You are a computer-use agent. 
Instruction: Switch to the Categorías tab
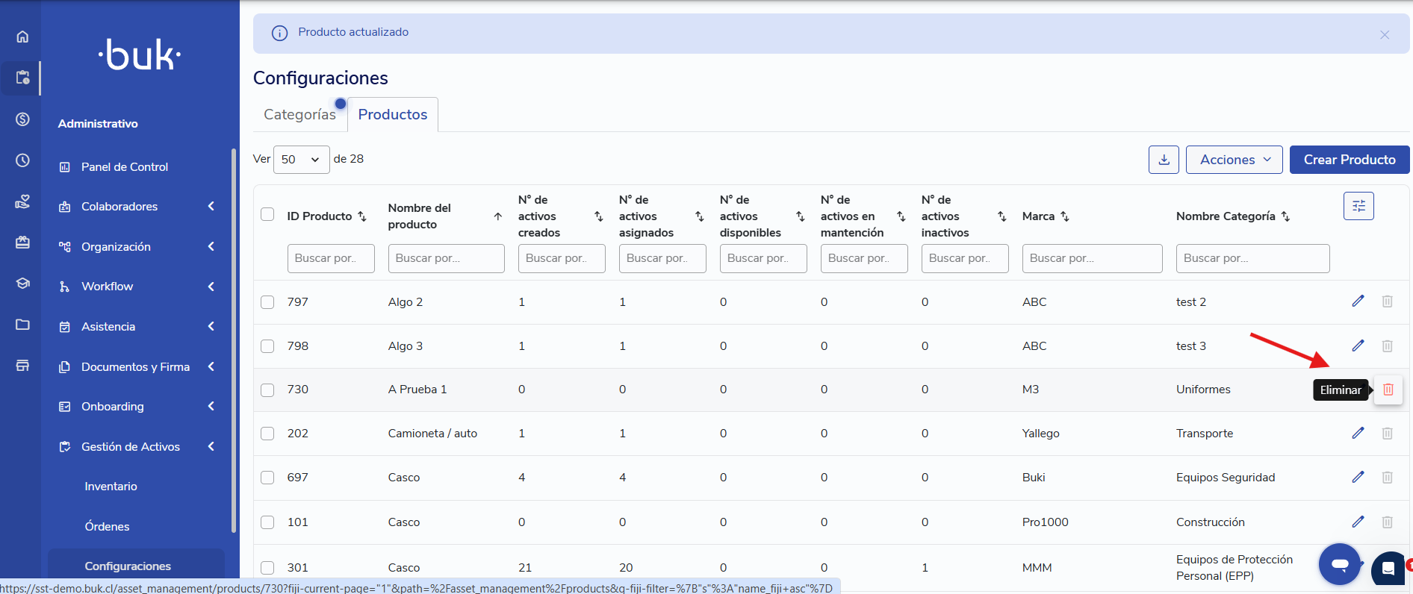299,114
